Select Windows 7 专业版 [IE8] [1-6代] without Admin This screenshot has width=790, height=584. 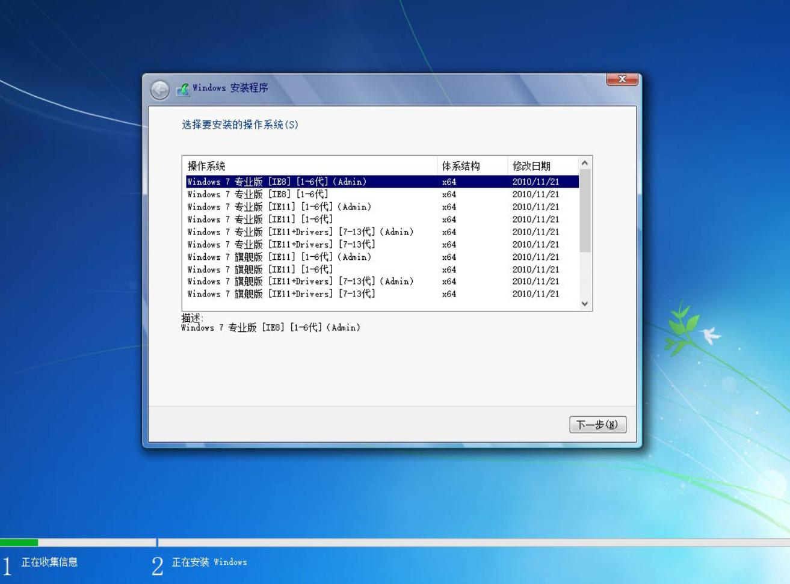[x=382, y=194]
